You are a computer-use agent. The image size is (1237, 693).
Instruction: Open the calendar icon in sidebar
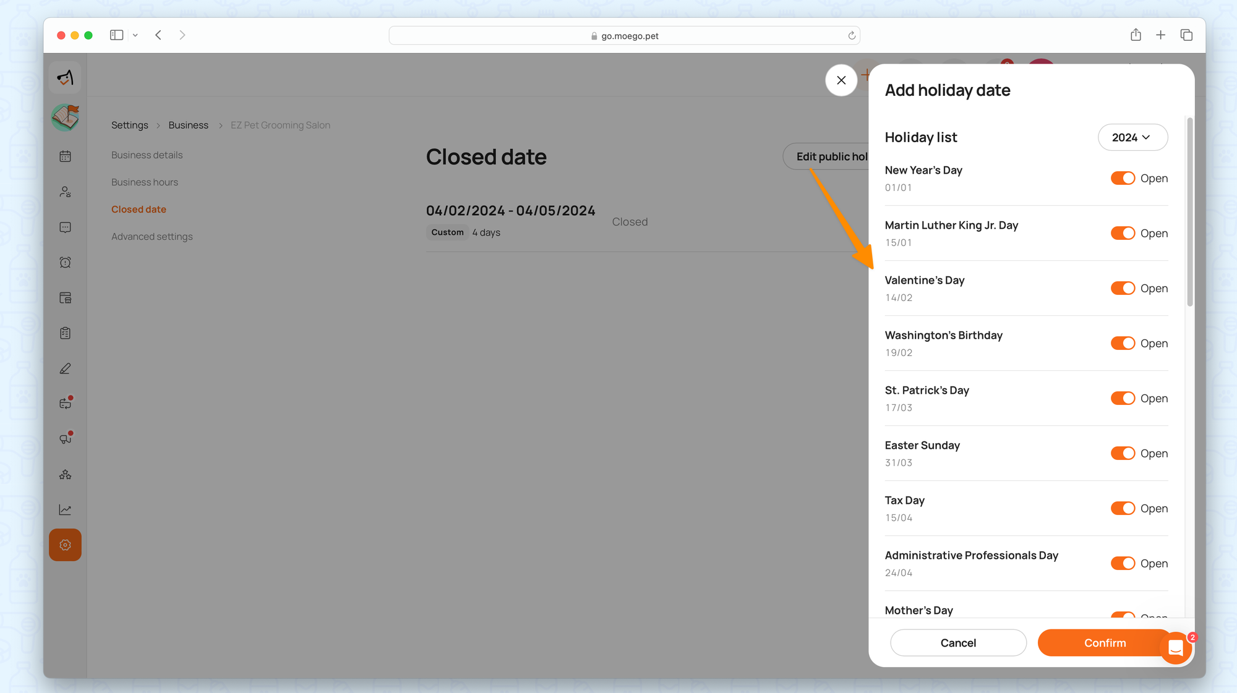click(x=65, y=156)
